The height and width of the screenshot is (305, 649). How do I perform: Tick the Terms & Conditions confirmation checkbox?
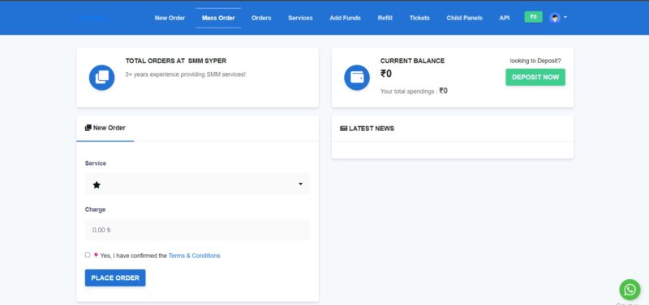(88, 255)
